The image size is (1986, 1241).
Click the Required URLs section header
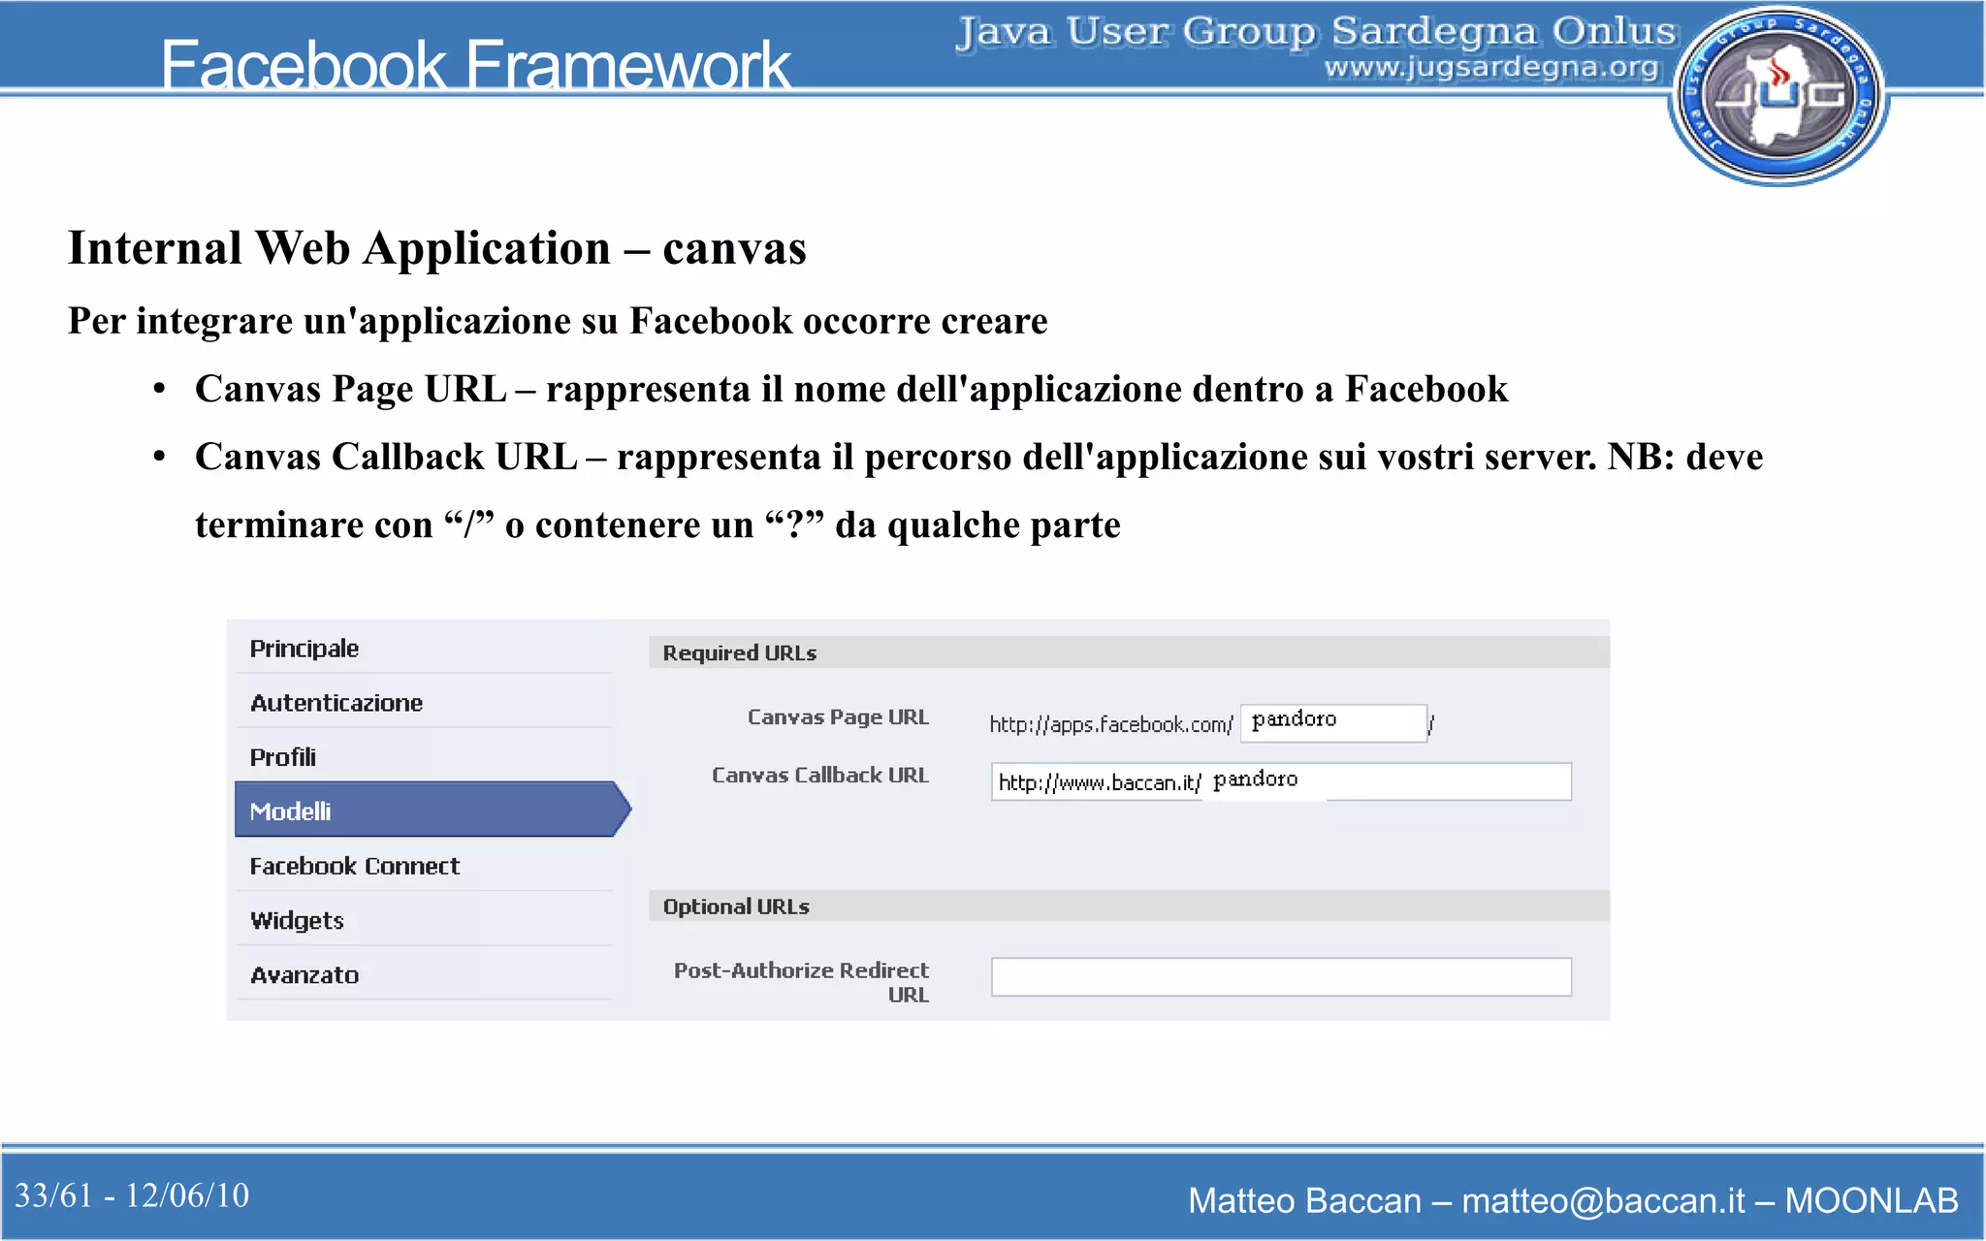pos(1129,652)
